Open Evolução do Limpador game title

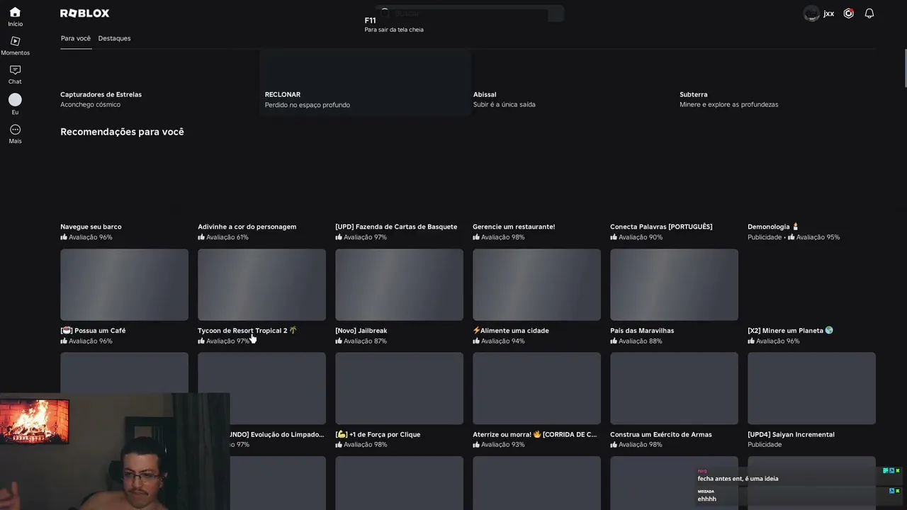(x=277, y=435)
